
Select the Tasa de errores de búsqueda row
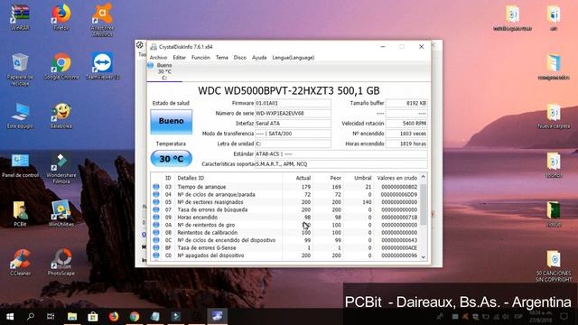pyautogui.click(x=285, y=209)
